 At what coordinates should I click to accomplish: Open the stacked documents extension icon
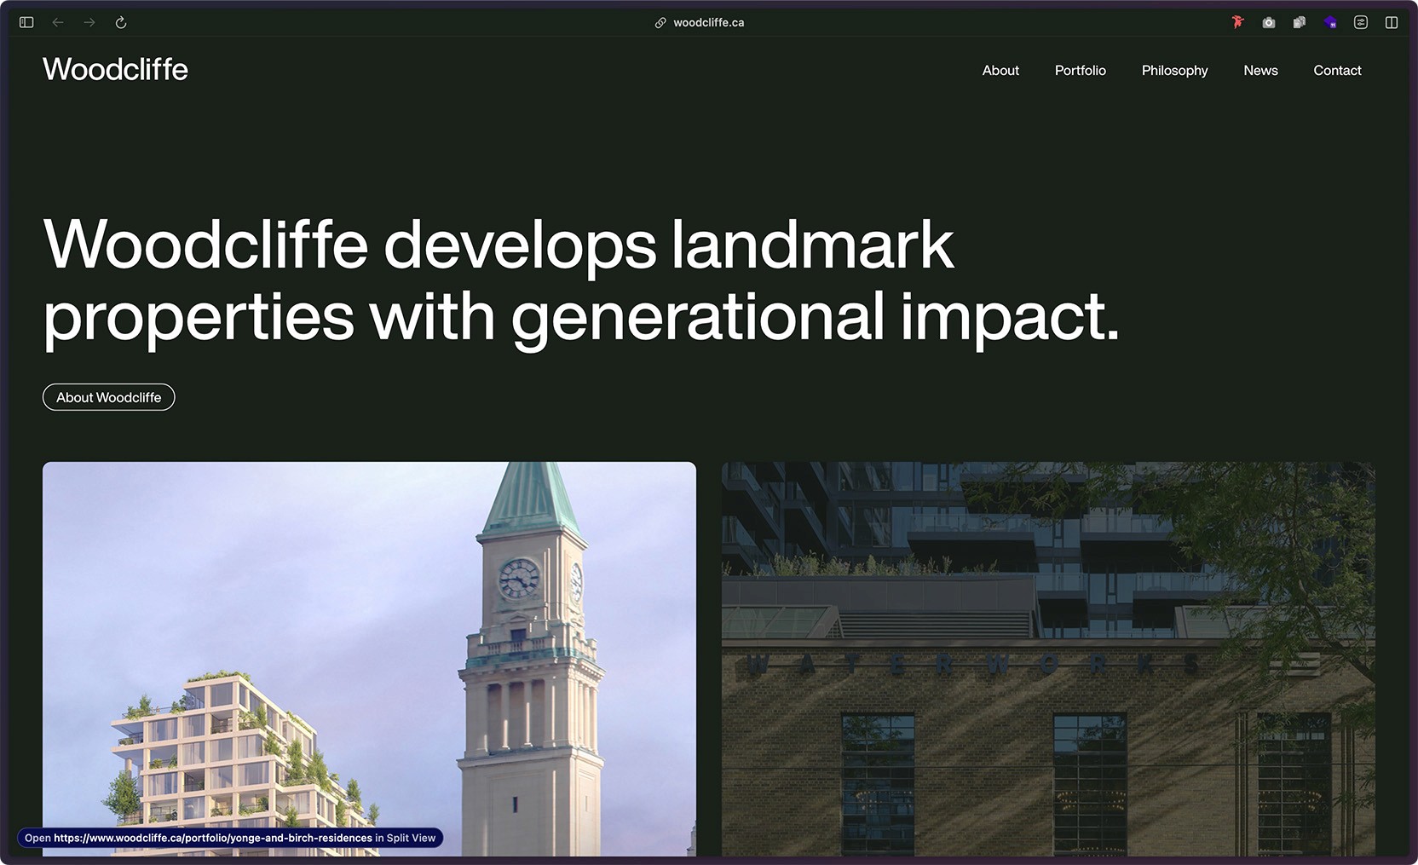coord(1300,22)
